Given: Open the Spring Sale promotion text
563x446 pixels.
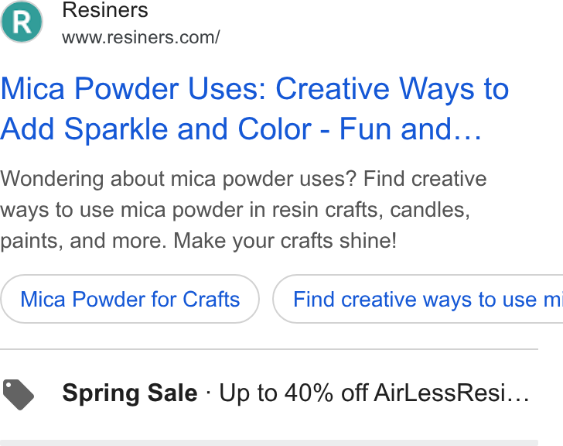Looking at the screenshot, I should click(x=295, y=393).
